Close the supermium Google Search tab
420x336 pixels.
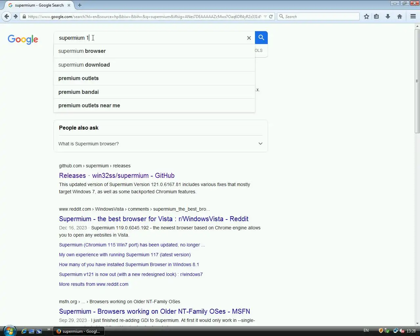[x=69, y=5]
